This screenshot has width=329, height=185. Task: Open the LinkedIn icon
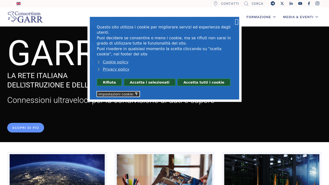coord(291,3)
